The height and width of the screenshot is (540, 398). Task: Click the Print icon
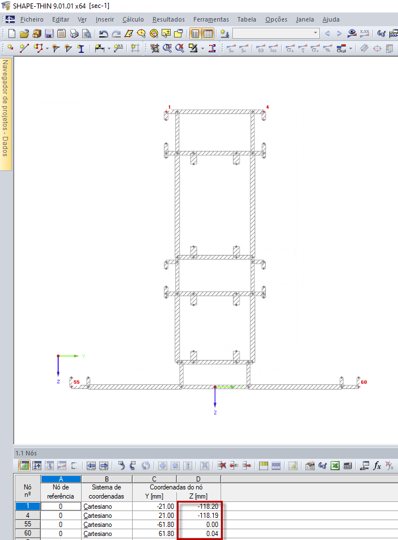point(74,34)
